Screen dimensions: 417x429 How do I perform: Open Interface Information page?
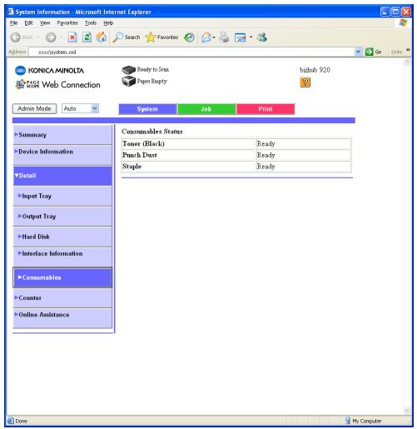point(62,257)
